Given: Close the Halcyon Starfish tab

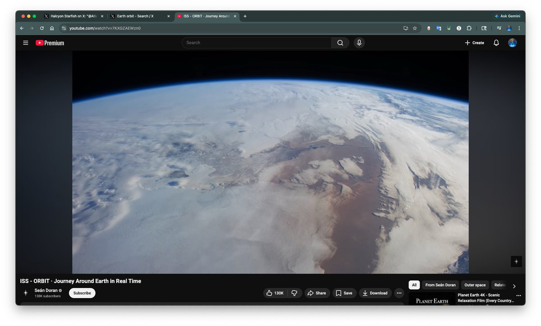Looking at the screenshot, I should click(x=102, y=16).
